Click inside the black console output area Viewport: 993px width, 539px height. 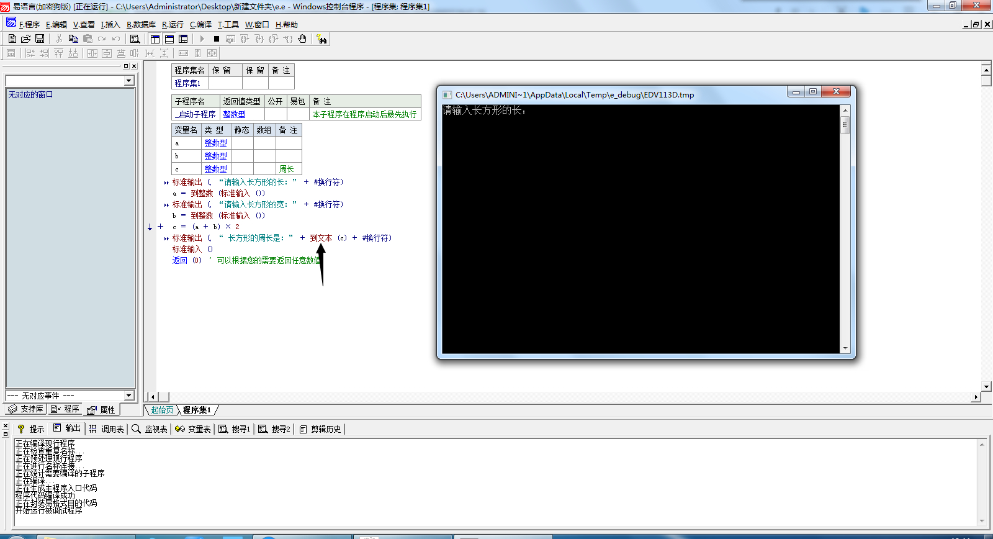640,230
